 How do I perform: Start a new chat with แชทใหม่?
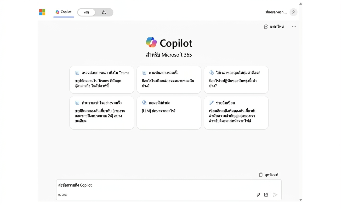(274, 27)
